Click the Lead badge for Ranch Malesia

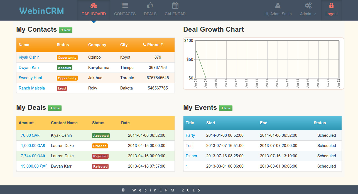coord(62,88)
